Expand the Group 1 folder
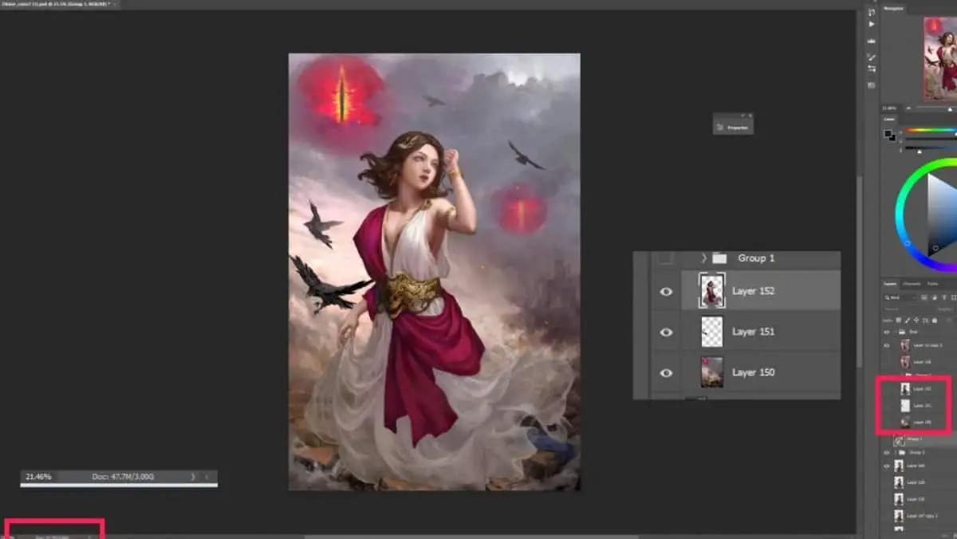 703,258
